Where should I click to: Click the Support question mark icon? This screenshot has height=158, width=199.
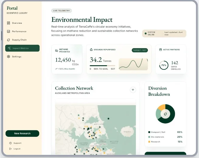(10, 143)
